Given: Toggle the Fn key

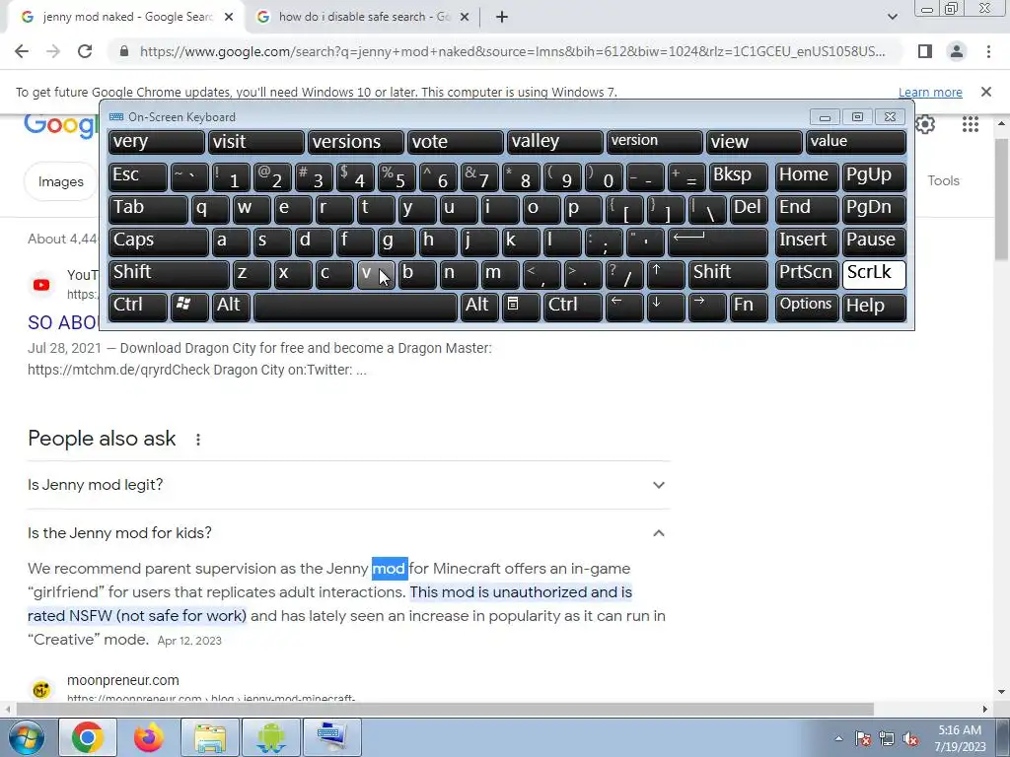Looking at the screenshot, I should pos(748,308).
